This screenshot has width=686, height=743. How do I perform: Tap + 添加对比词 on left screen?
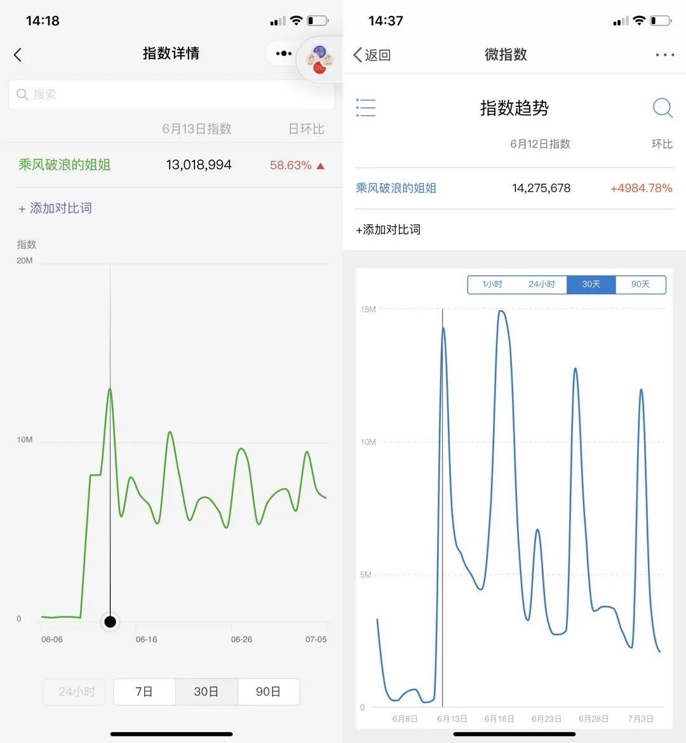tap(55, 208)
